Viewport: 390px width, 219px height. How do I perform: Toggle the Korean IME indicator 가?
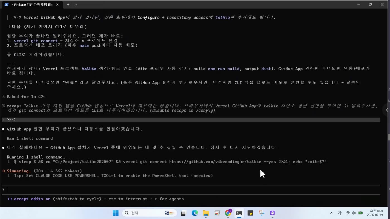340,213
